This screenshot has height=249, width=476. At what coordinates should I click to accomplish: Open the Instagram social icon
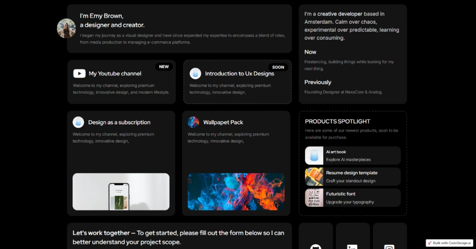389,246
